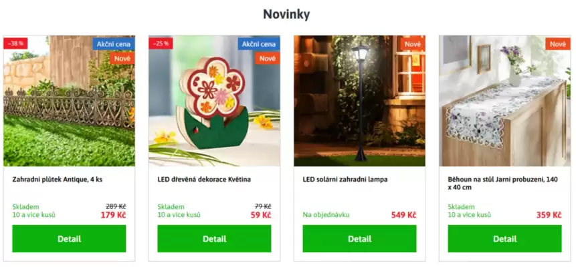Click Akční cena badge on flower decoration
Viewport: 576px width, 267px height.
[x=259, y=44]
